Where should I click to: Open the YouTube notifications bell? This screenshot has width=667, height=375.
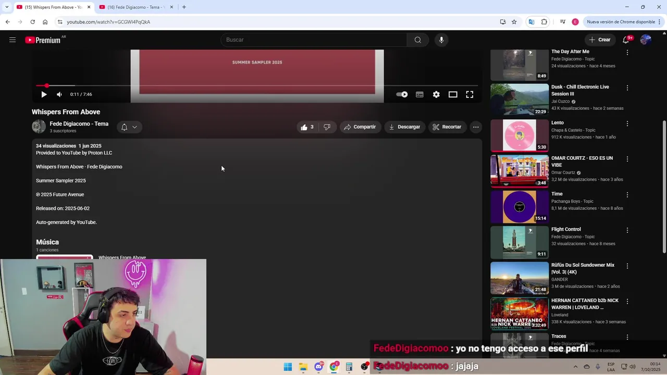[x=626, y=40]
